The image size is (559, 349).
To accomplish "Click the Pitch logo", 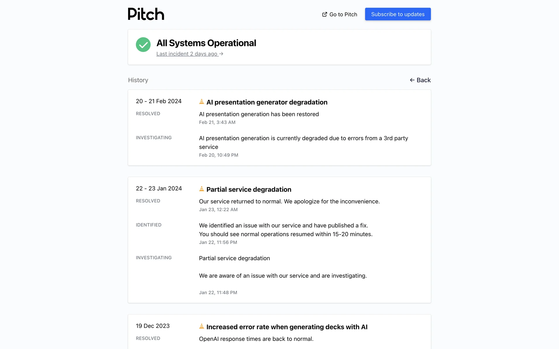I will click(146, 14).
